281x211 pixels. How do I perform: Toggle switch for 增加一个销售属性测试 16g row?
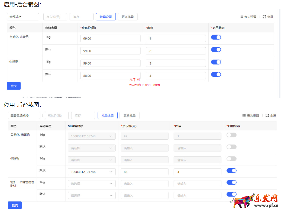tap(232, 182)
